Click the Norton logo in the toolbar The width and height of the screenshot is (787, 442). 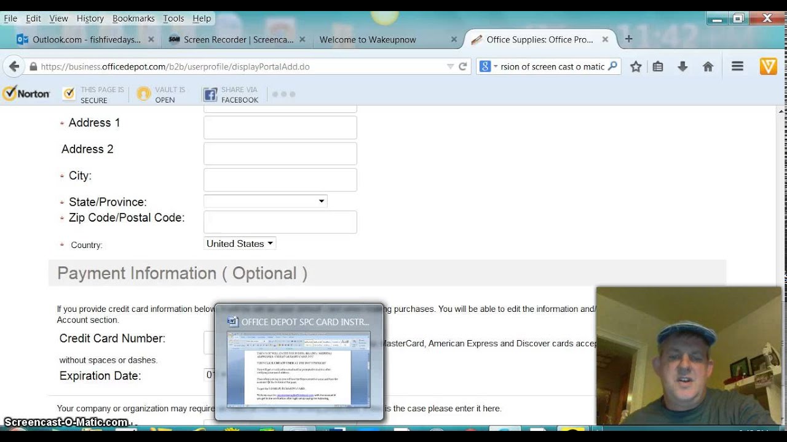(26, 94)
